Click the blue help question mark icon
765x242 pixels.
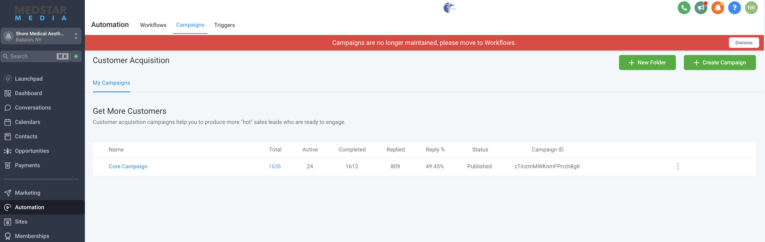pos(734,8)
